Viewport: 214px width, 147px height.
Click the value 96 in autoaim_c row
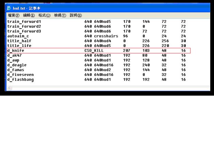[x=126, y=36]
